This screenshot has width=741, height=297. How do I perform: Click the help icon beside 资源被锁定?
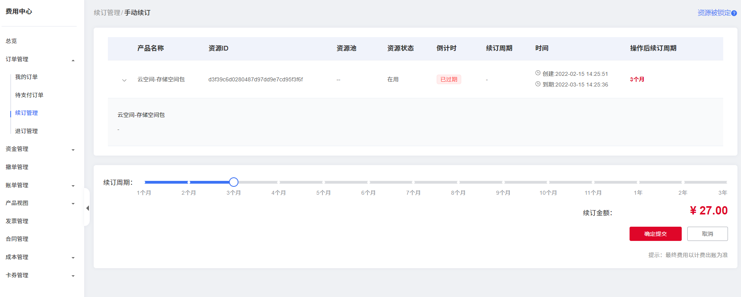734,13
